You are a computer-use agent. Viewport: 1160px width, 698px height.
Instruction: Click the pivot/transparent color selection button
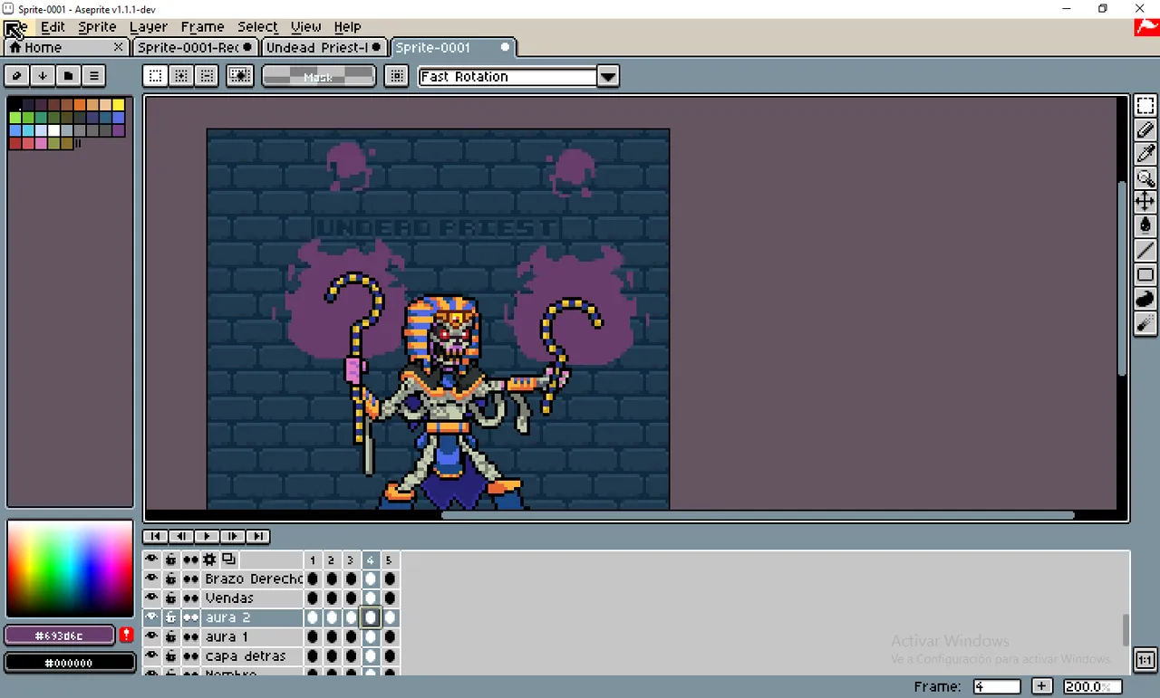(240, 76)
